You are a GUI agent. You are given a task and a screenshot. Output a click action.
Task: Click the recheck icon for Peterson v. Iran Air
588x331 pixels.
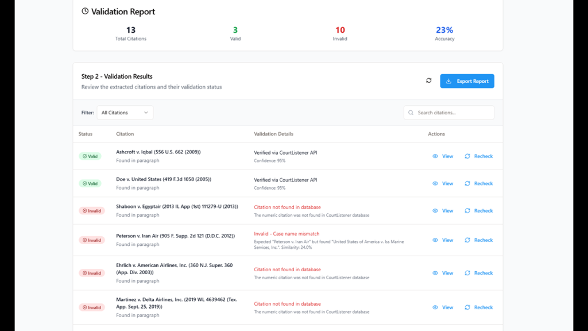(467, 240)
